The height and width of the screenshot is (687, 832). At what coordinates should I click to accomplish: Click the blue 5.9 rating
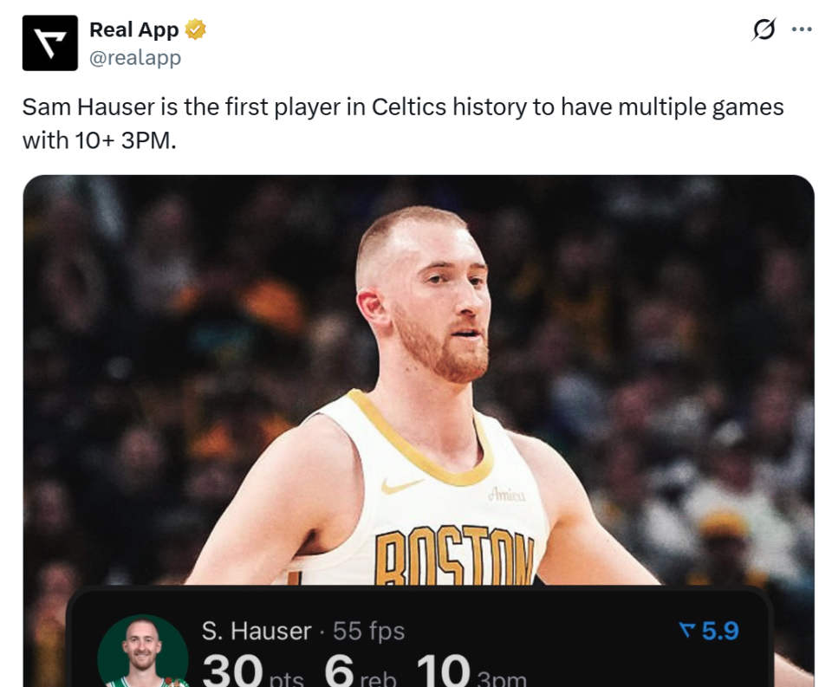pos(720,631)
